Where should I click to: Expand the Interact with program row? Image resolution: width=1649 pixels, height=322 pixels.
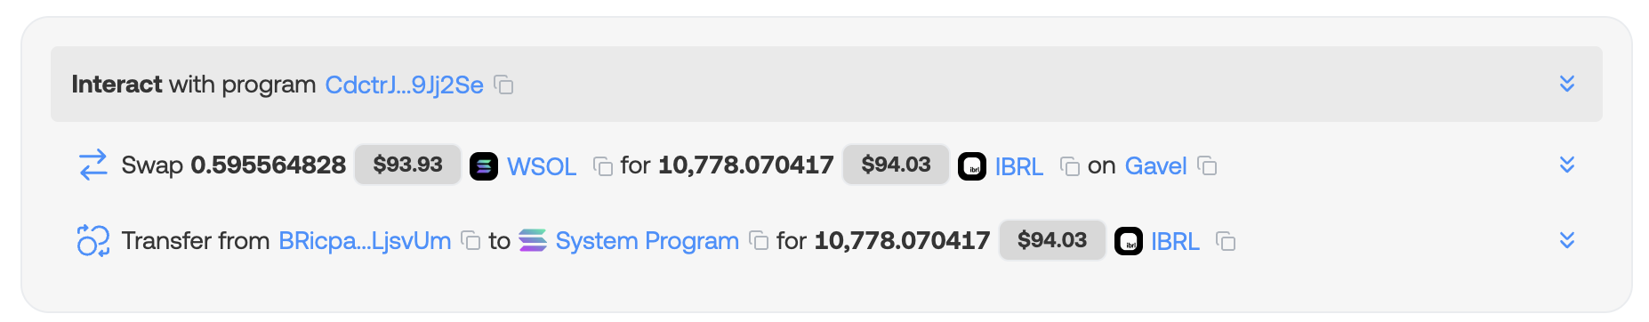1567,84
